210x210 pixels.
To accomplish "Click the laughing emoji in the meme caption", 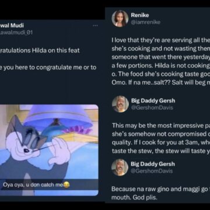I will [66, 185].
